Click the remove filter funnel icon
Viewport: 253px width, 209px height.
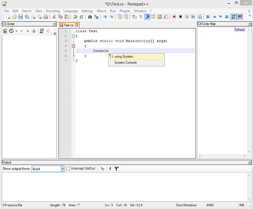click(116, 169)
